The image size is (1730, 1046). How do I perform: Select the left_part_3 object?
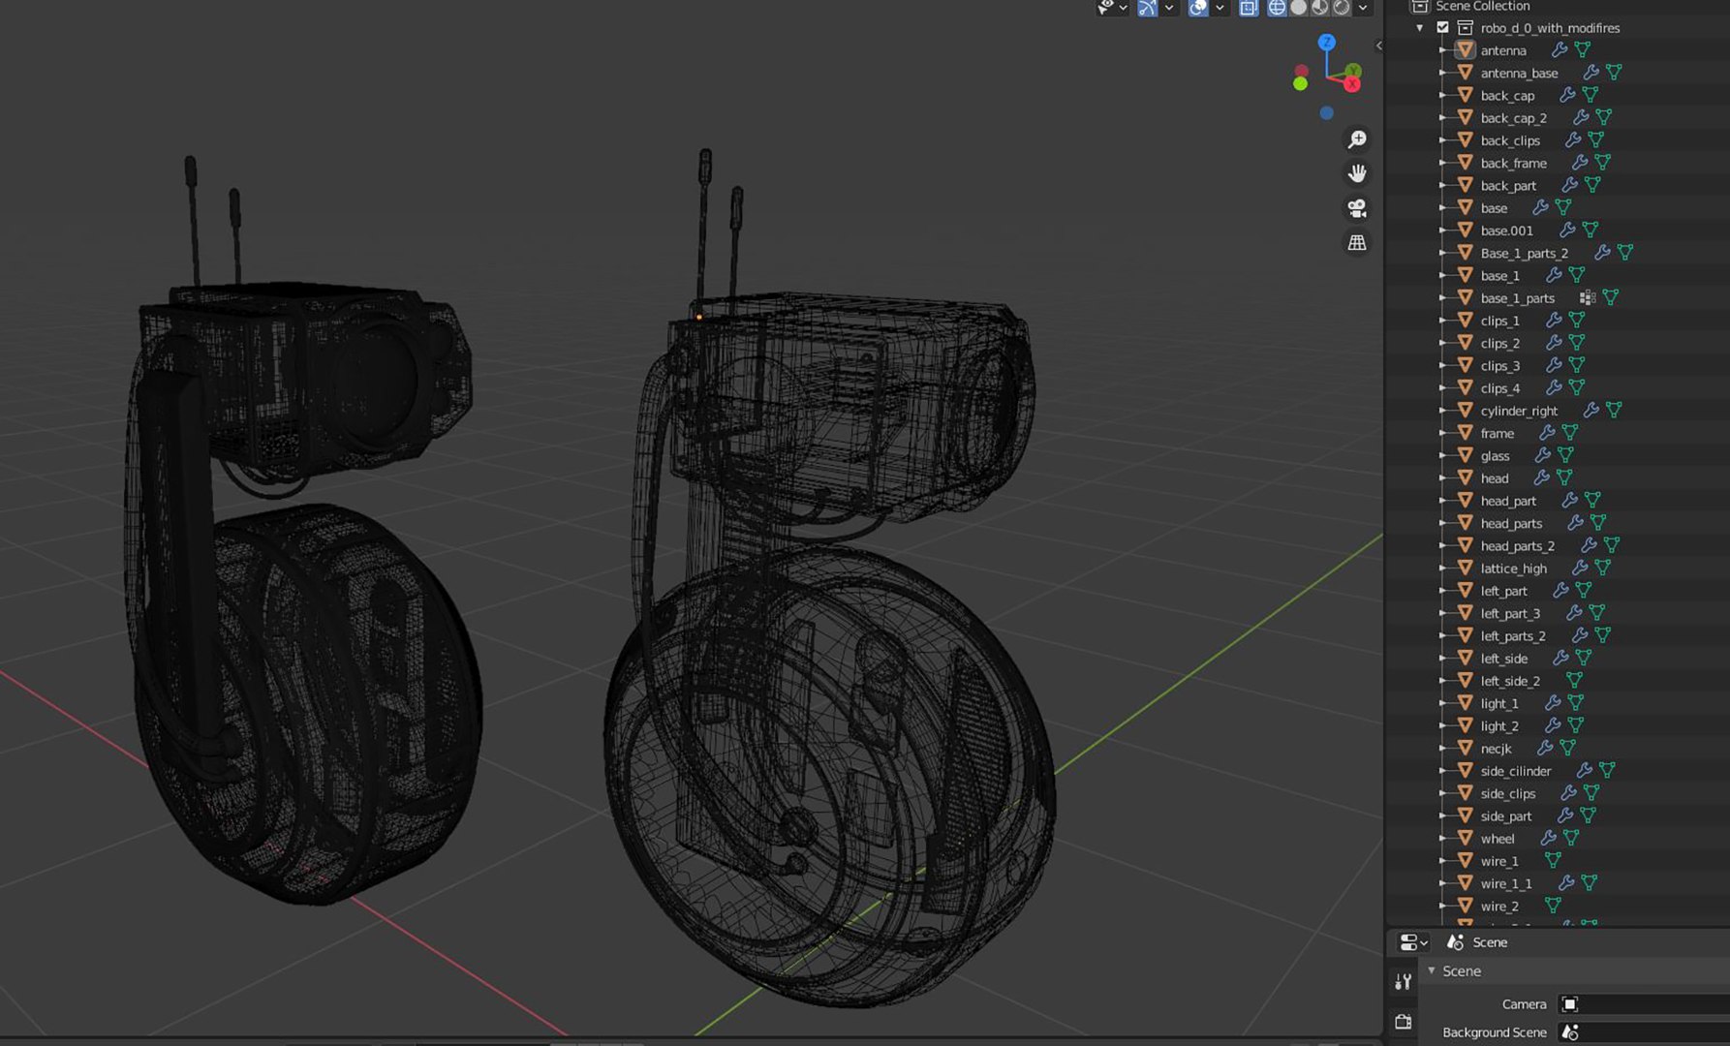coord(1510,613)
